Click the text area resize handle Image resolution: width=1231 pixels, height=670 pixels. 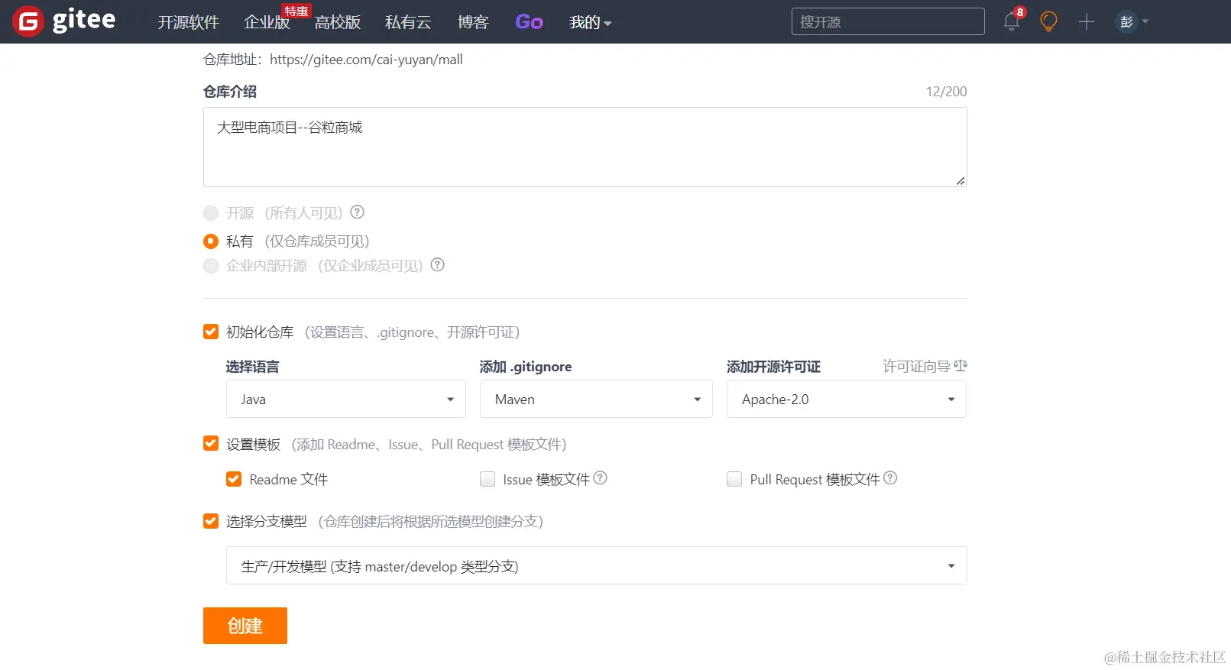click(x=961, y=180)
